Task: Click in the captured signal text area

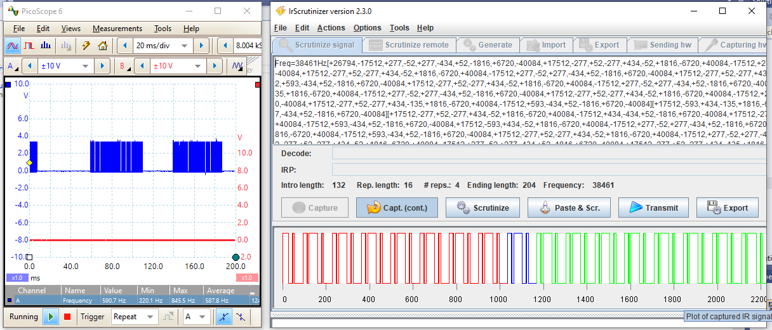Action: (520, 102)
